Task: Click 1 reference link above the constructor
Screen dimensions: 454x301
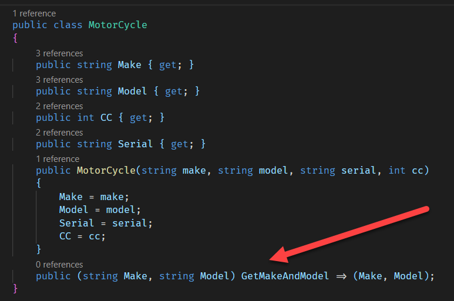Action: pyautogui.click(x=57, y=159)
